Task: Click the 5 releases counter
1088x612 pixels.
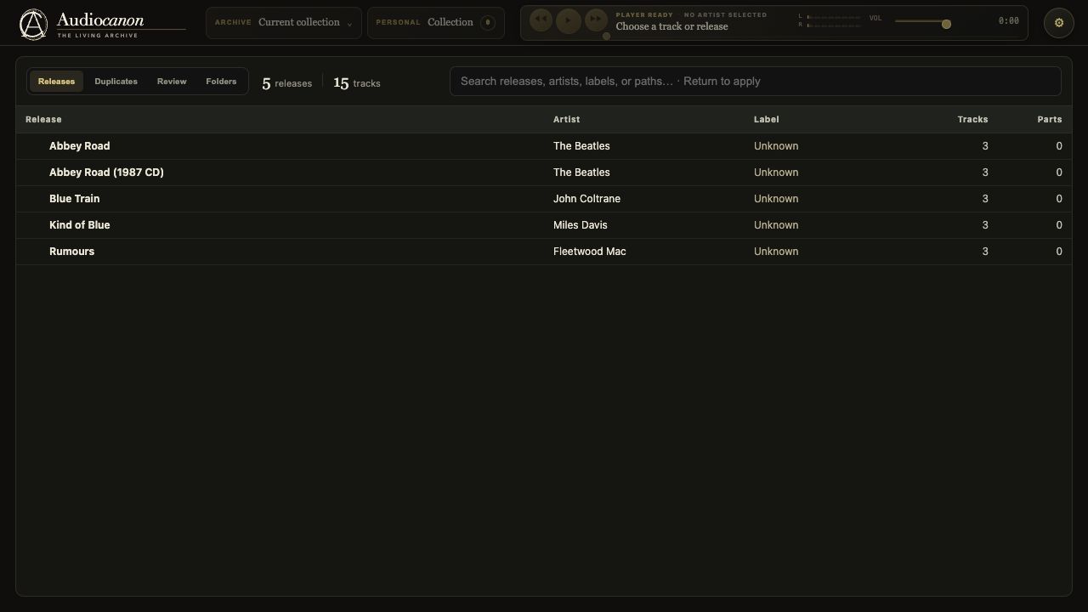Action: click(286, 82)
